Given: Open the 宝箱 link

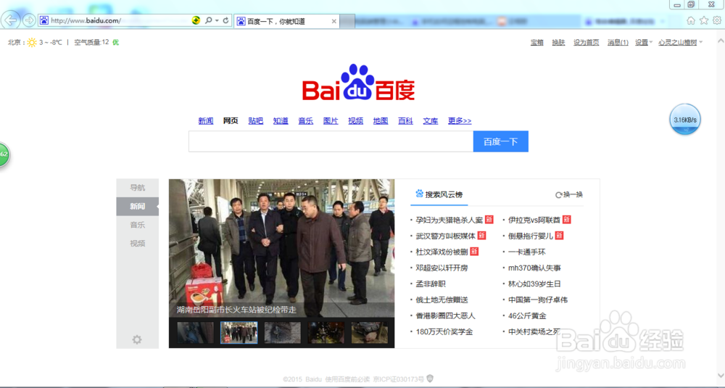Looking at the screenshot, I should (x=536, y=43).
